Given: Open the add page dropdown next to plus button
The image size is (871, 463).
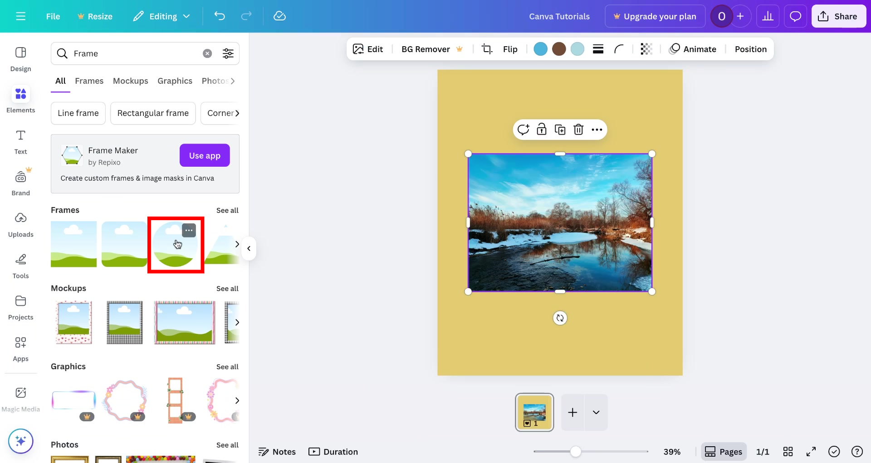Looking at the screenshot, I should [x=596, y=412].
